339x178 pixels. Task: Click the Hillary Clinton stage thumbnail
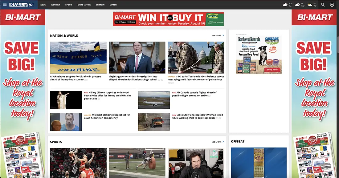click(66, 100)
